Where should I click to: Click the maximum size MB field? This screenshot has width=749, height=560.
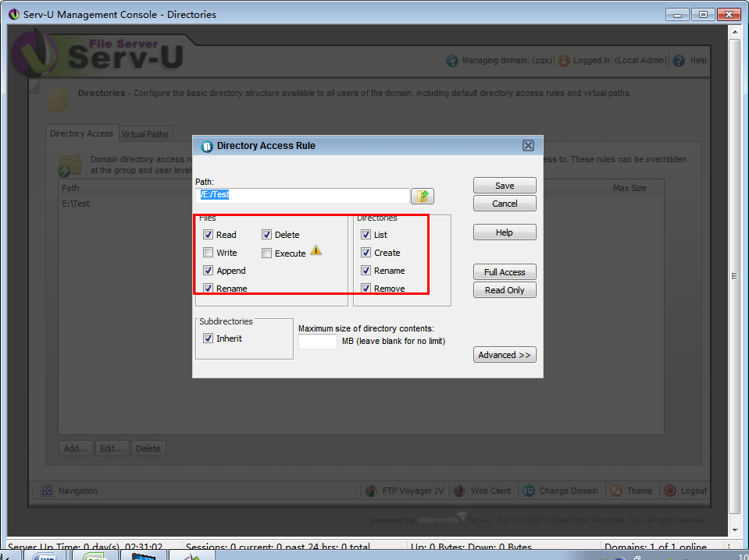pyautogui.click(x=318, y=342)
